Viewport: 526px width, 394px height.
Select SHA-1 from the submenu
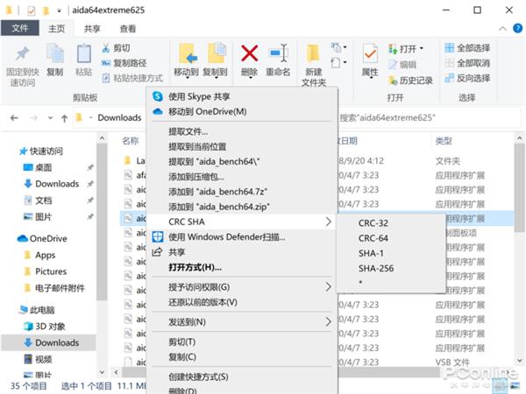pos(391,253)
